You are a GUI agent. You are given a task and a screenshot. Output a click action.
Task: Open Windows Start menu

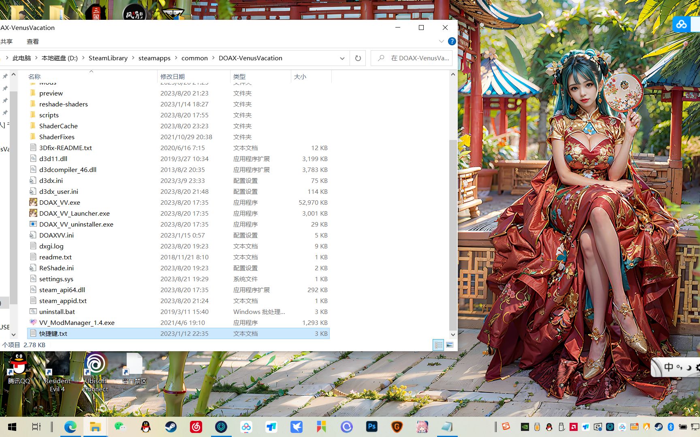tap(12, 426)
